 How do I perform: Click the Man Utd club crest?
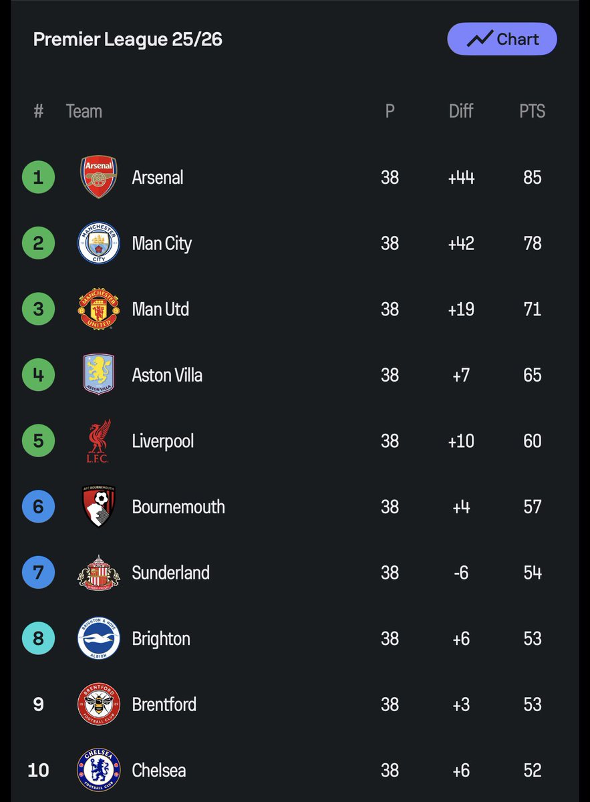point(99,309)
